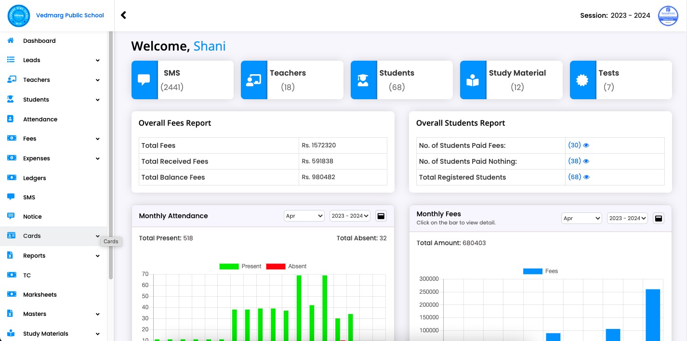Open the Monthly Fees session year dropdown
Viewport: 687px width, 341px height.
click(x=627, y=218)
